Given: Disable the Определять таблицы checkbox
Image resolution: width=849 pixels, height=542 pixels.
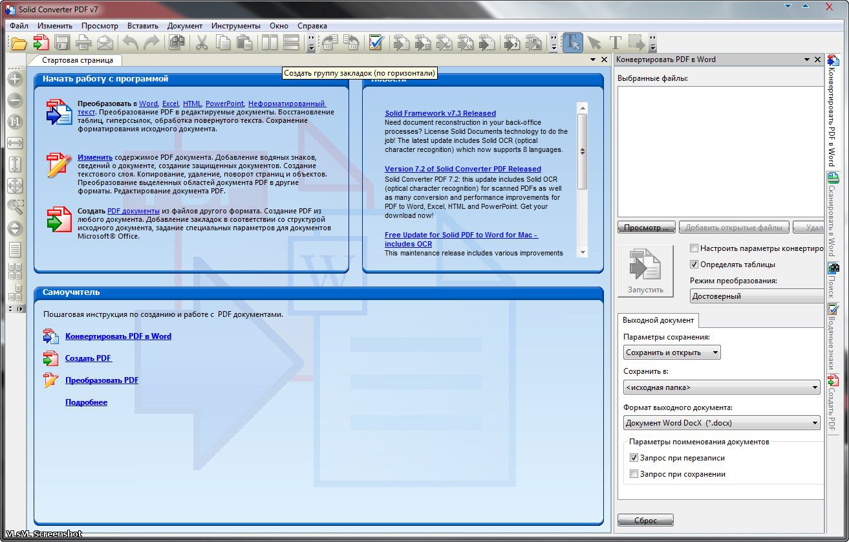Looking at the screenshot, I should 694,265.
